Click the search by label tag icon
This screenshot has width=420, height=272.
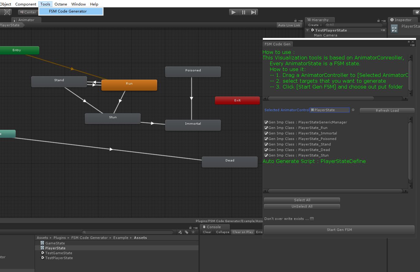pyautogui.click(x=187, y=232)
